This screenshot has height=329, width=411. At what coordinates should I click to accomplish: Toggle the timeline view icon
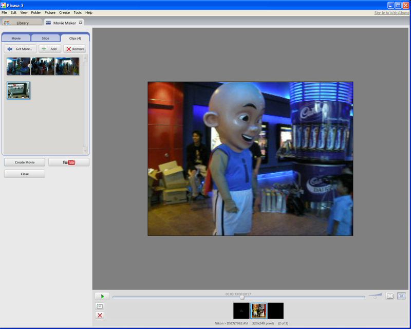coord(401,296)
